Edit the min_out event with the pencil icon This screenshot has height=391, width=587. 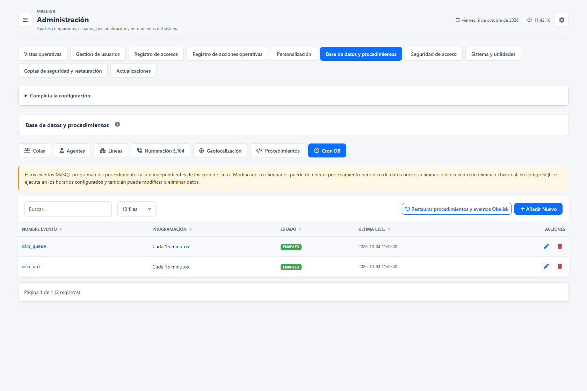[x=546, y=266]
